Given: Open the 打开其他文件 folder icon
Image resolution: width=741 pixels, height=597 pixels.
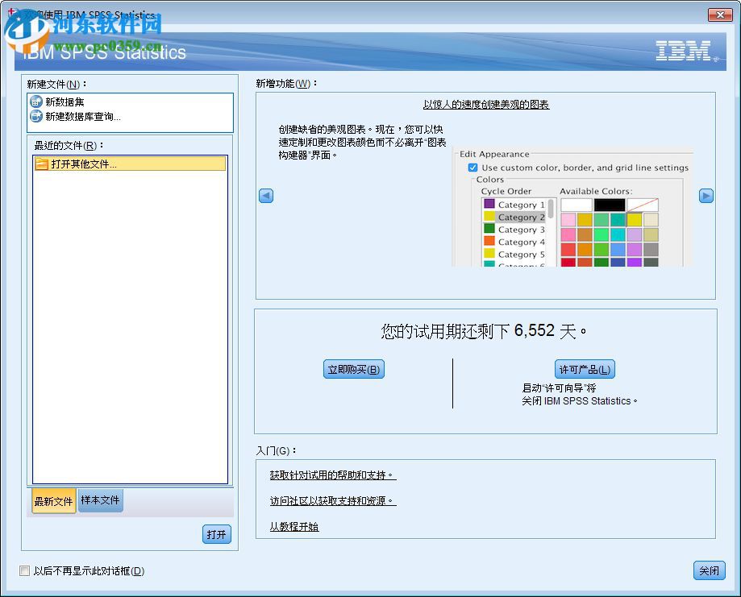Looking at the screenshot, I should click(x=44, y=164).
